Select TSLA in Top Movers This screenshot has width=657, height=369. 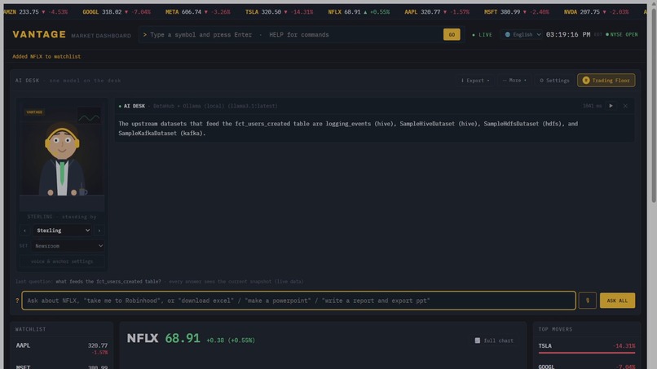(x=587, y=347)
